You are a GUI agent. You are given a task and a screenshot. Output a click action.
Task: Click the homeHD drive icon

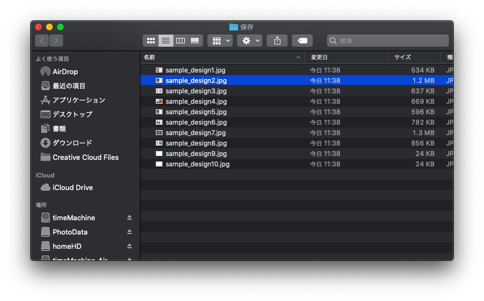pyautogui.click(x=46, y=246)
